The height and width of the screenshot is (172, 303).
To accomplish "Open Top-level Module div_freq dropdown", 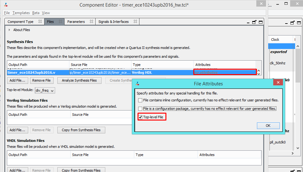I will [45, 90].
